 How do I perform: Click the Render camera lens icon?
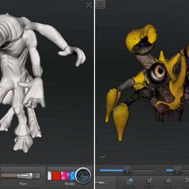83,175
